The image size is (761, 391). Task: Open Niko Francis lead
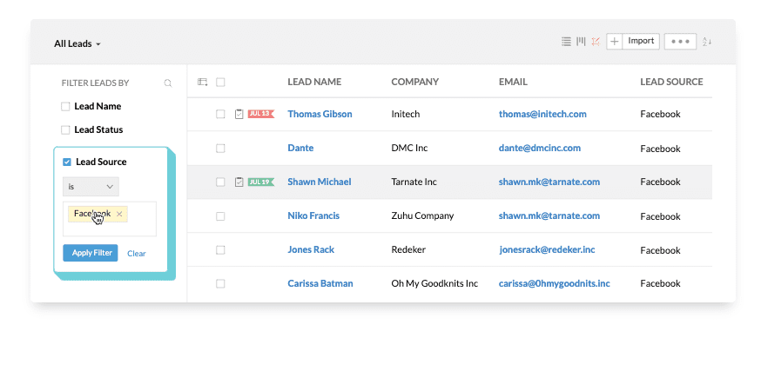(313, 215)
